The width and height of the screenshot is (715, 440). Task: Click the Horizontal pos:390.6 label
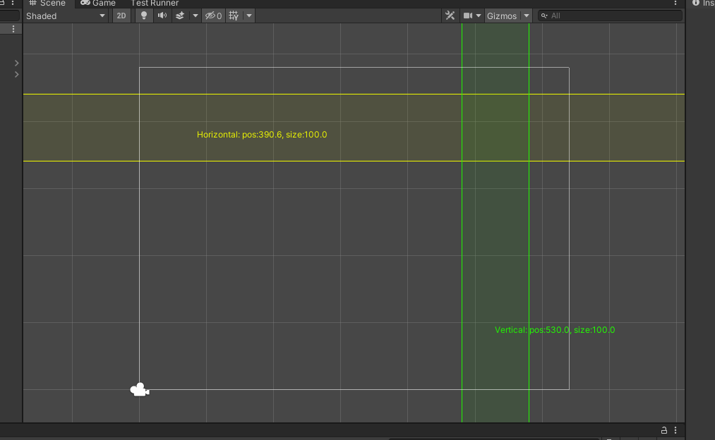click(x=262, y=135)
